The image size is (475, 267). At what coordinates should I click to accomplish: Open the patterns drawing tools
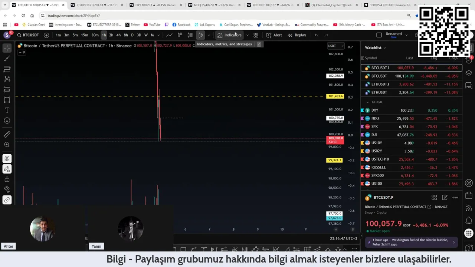(7, 79)
